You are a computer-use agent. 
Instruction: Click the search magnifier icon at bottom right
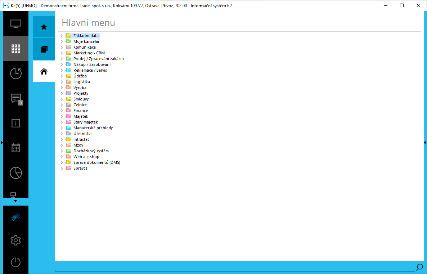[x=419, y=268]
